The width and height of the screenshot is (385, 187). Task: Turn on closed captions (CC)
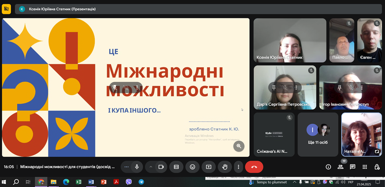pyautogui.click(x=176, y=167)
